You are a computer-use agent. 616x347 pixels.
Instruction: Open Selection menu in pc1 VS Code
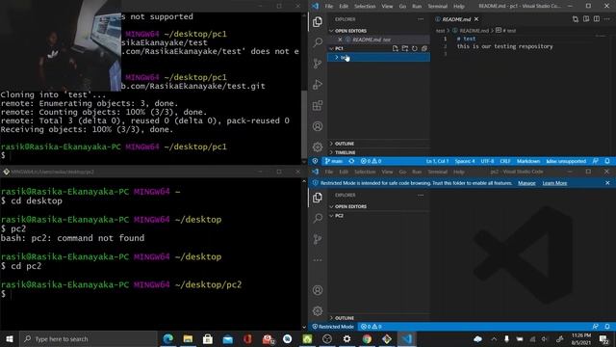coord(365,7)
